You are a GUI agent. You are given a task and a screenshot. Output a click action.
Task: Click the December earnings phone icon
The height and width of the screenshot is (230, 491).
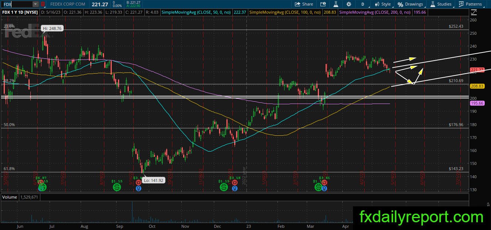pyautogui.click(x=234, y=182)
